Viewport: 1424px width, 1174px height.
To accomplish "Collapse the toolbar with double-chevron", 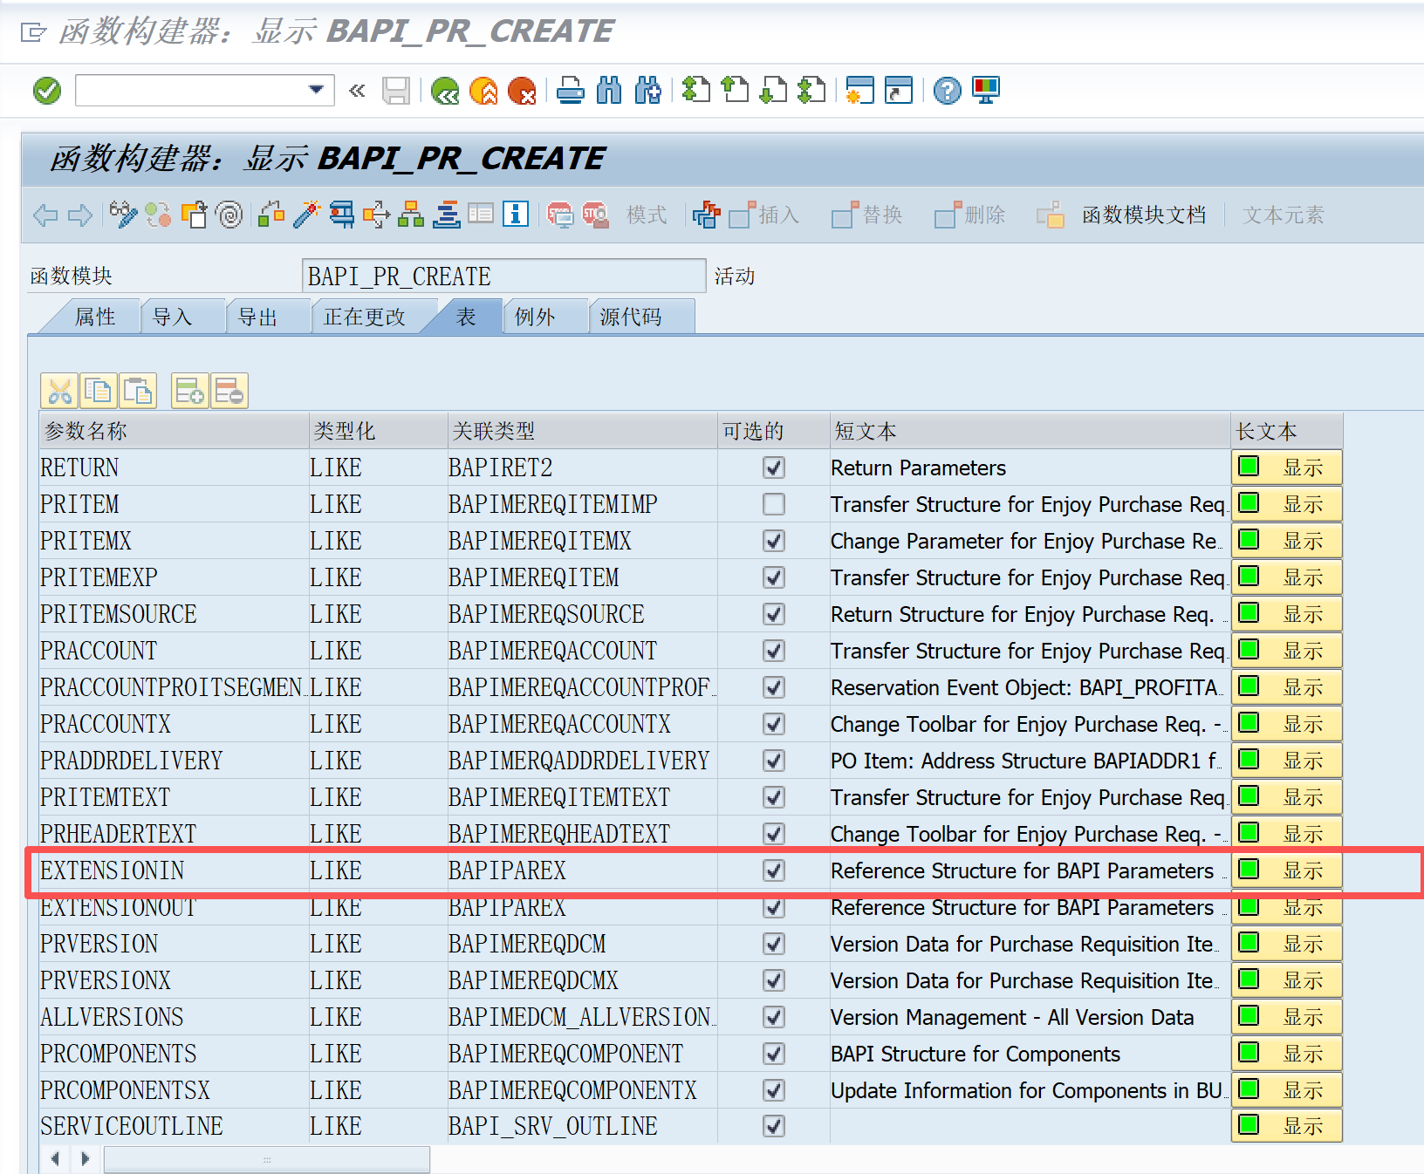I will pos(357,91).
